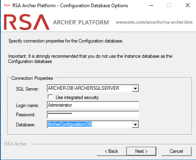Return to previous step with < Back
The height and width of the screenshot is (160, 196).
coord(112,151)
